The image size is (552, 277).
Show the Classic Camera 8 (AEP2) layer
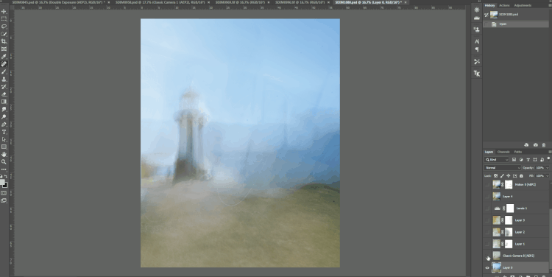pos(487,256)
